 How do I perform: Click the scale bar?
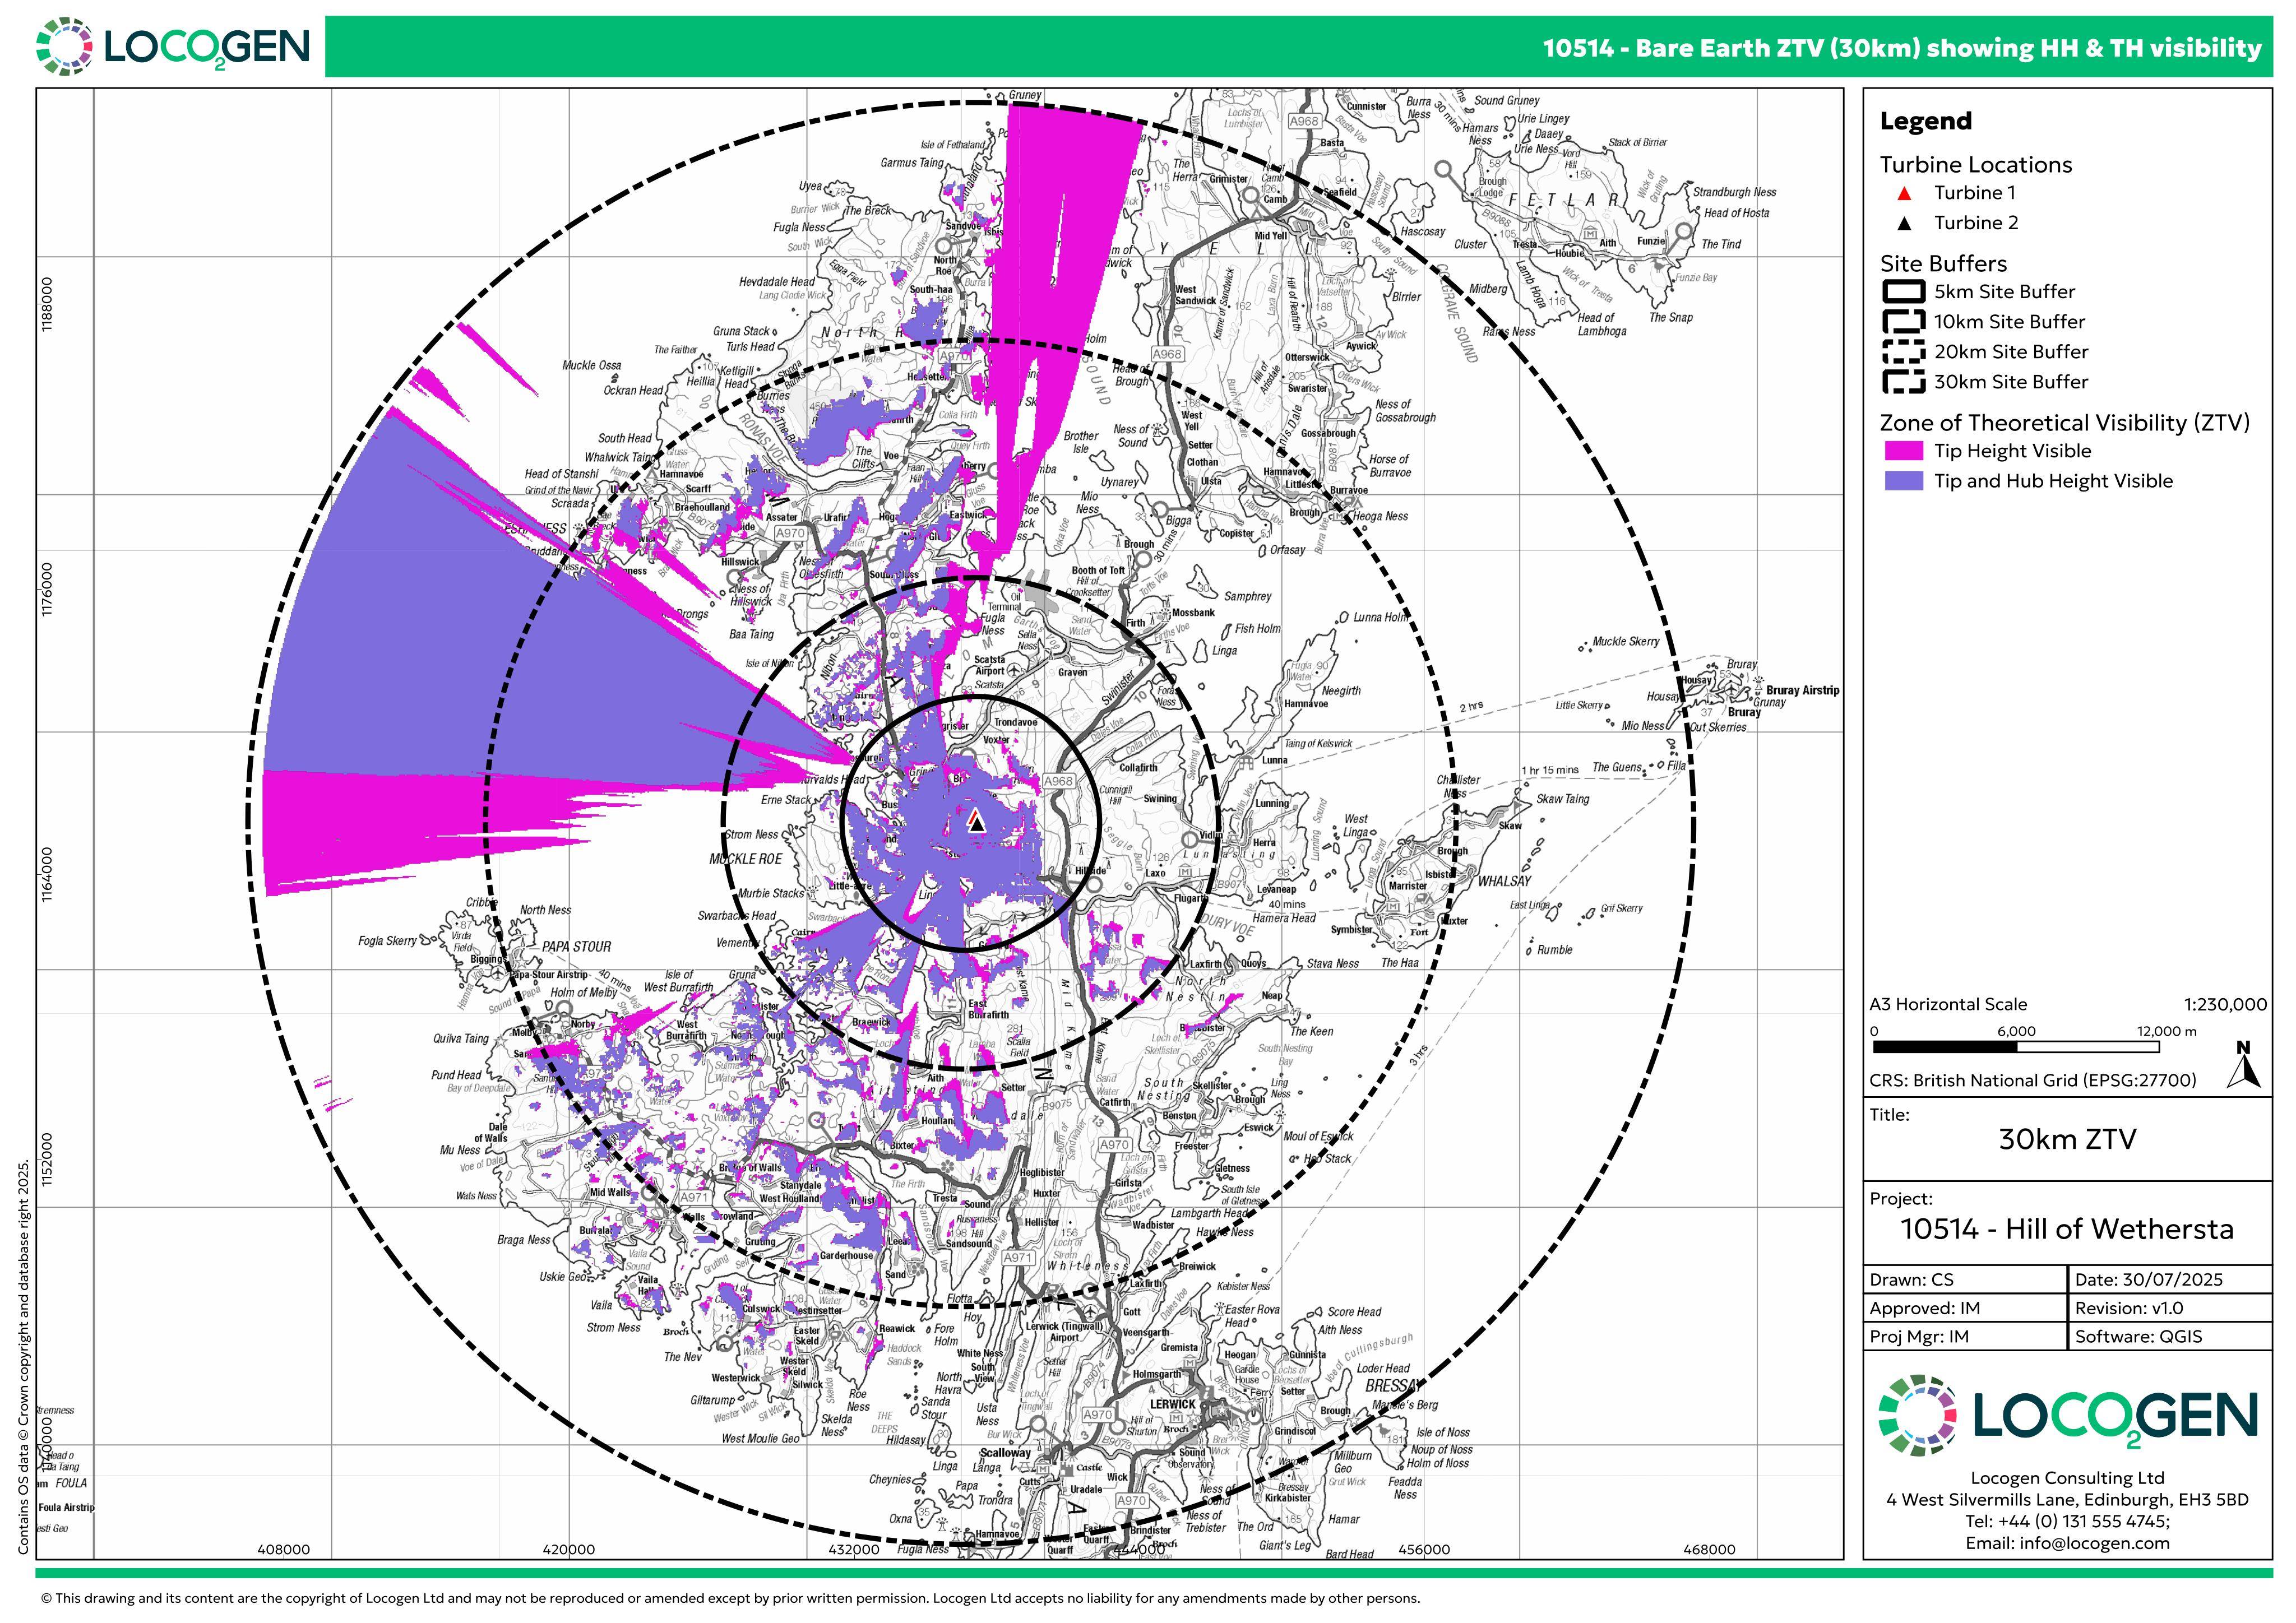click(x=2017, y=1047)
